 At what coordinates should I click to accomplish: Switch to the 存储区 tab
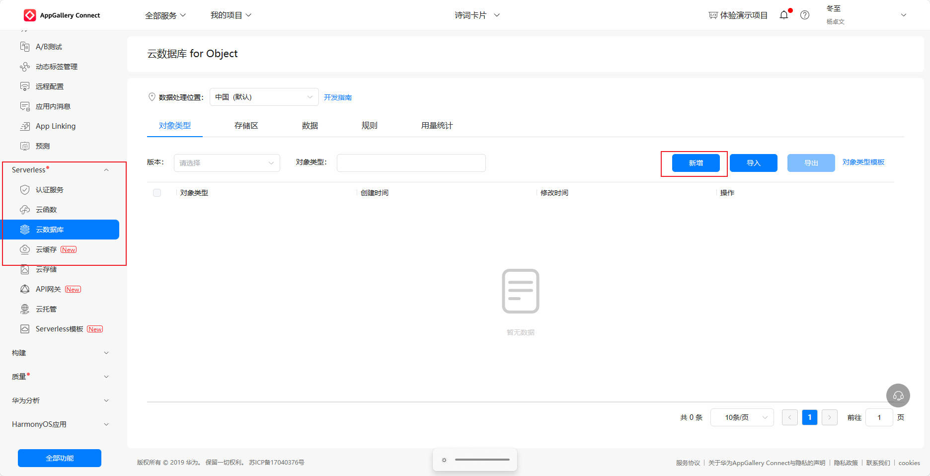(x=246, y=126)
